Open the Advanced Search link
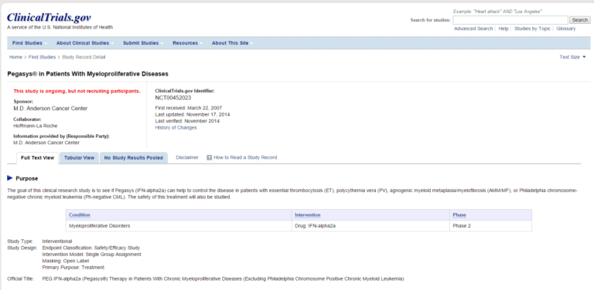Image resolution: width=594 pixels, height=290 pixels. (x=473, y=29)
